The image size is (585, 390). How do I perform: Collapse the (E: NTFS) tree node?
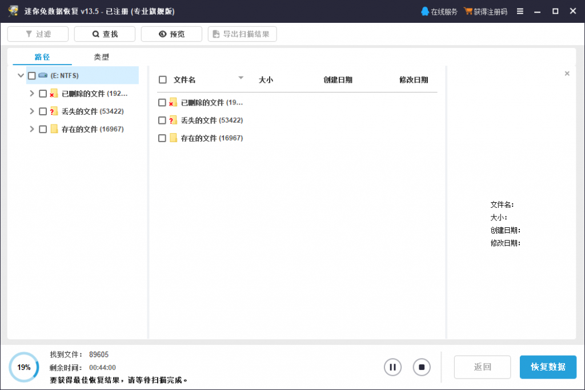pyautogui.click(x=21, y=75)
